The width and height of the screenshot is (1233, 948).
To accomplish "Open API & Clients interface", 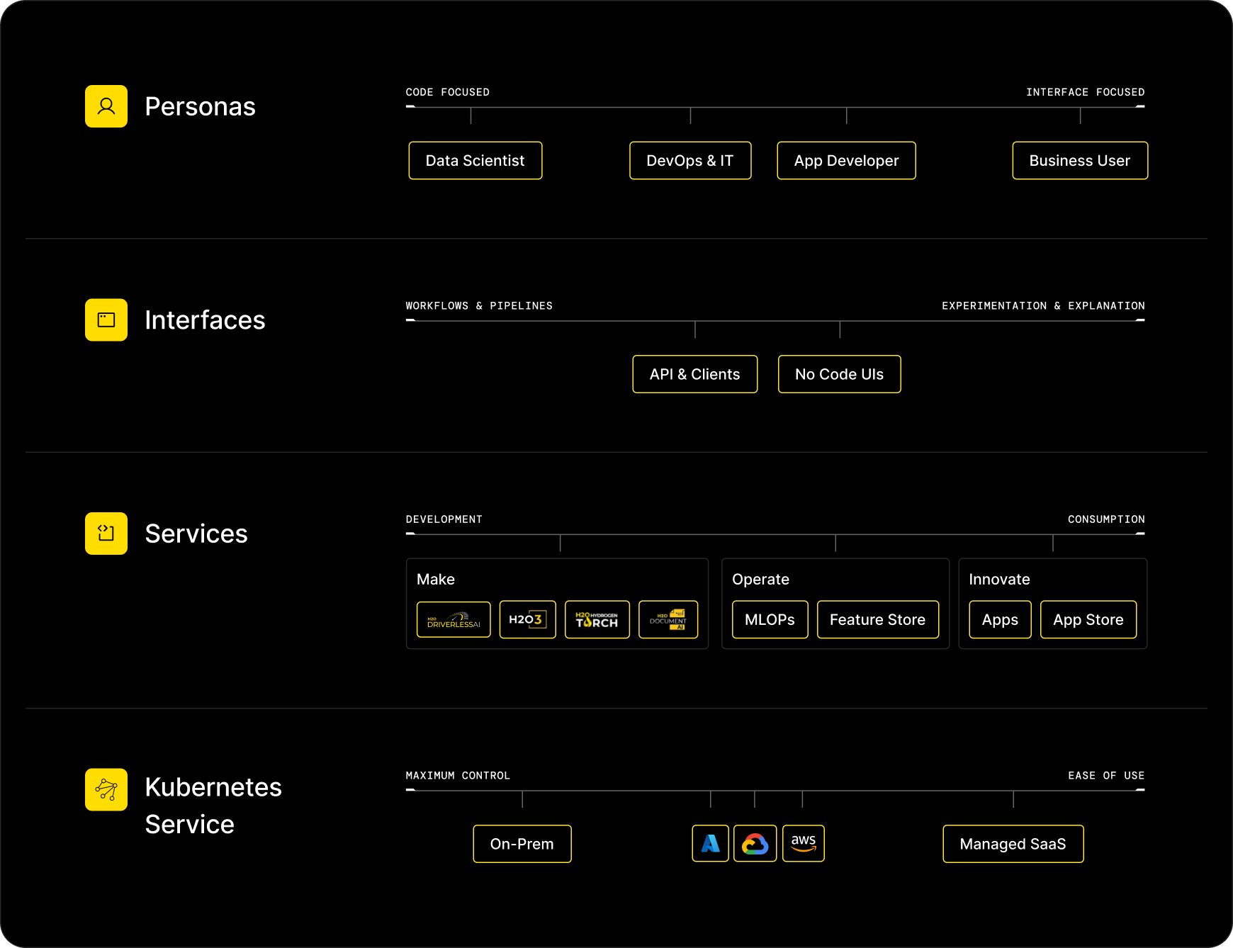I will coord(694,374).
